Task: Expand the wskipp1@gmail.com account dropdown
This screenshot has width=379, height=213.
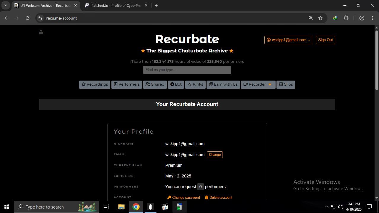Action: click(288, 40)
